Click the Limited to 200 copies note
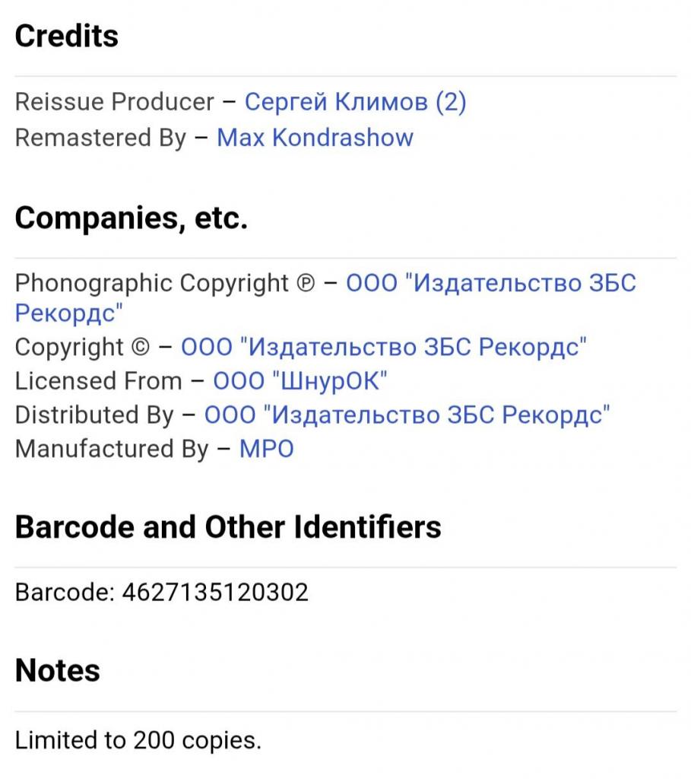The height and width of the screenshot is (779, 691). click(138, 740)
